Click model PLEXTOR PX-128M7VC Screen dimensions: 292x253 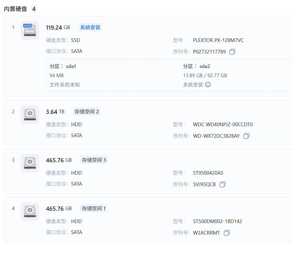pos(218,40)
